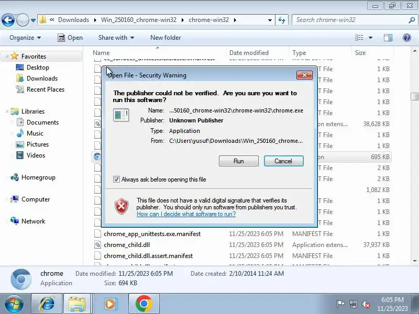419x314 pixels.
Task: Select Downloads in the address bar breadcrumb
Action: [73, 20]
